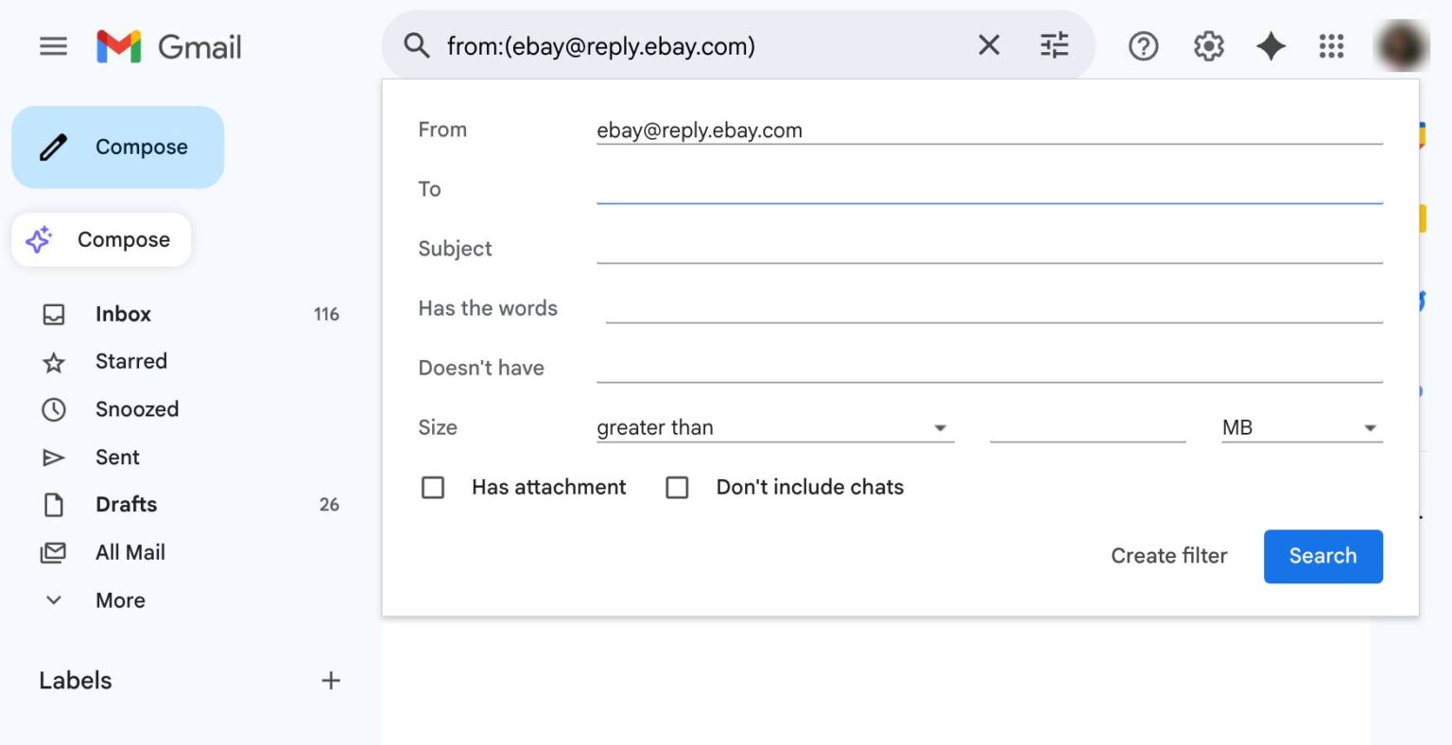
Task: Open the Support help icon
Action: [x=1143, y=45]
